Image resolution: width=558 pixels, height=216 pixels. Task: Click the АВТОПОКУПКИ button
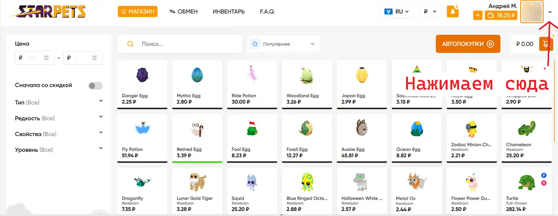pyautogui.click(x=468, y=44)
